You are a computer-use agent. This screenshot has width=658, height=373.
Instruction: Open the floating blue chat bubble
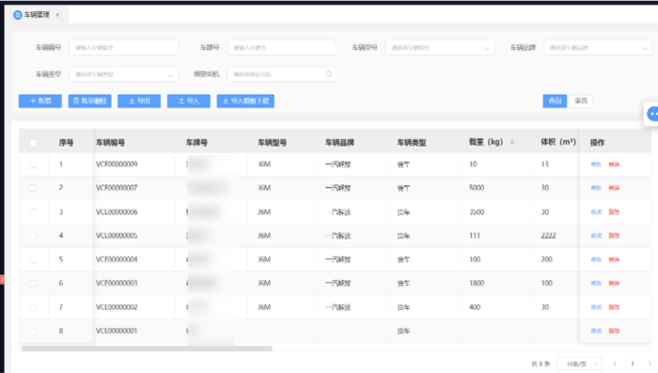(x=652, y=114)
